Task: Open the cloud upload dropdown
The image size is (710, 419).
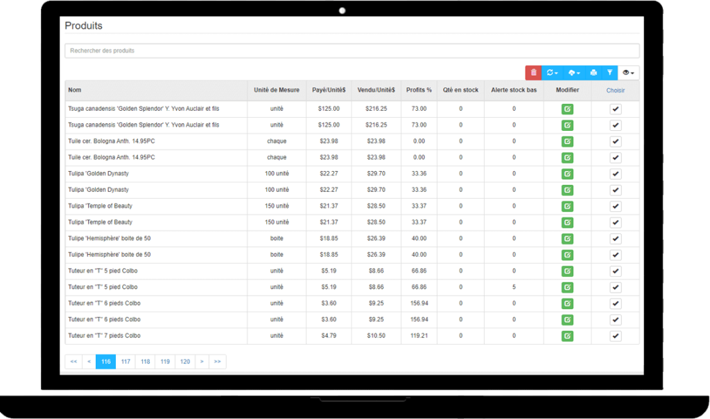Action: pos(573,73)
